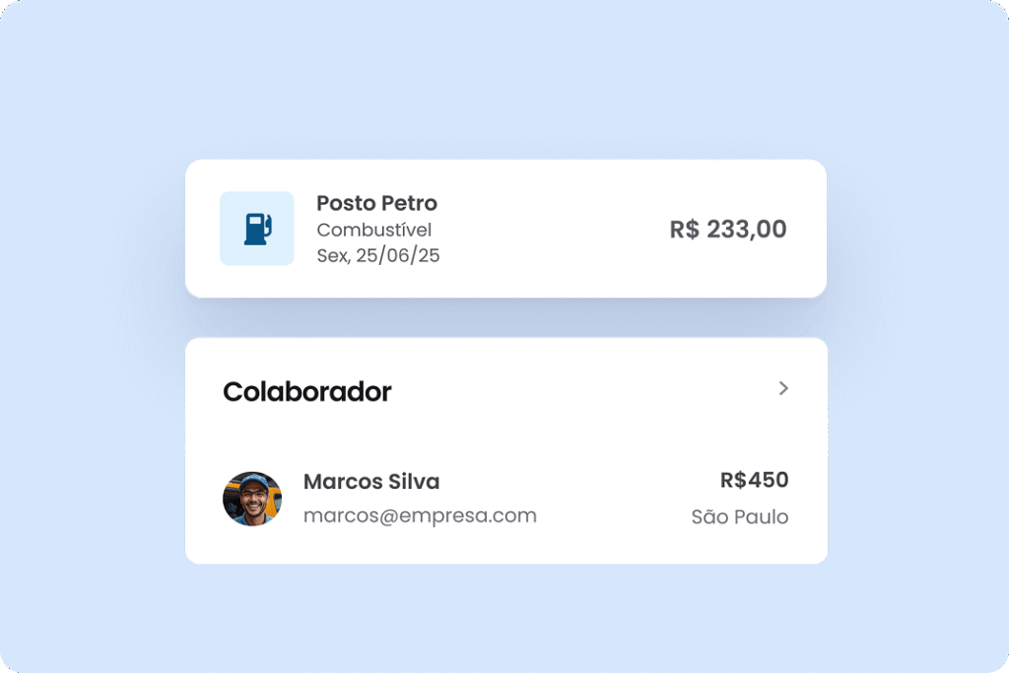Click the R$ 233,00 amount
This screenshot has width=1009, height=673.
[728, 229]
